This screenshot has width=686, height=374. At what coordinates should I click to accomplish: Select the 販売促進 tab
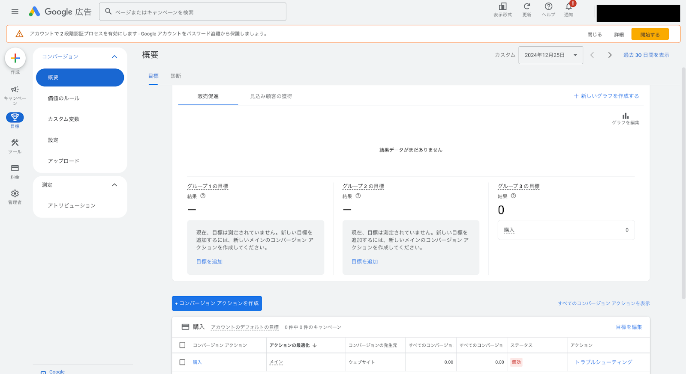pyautogui.click(x=208, y=96)
